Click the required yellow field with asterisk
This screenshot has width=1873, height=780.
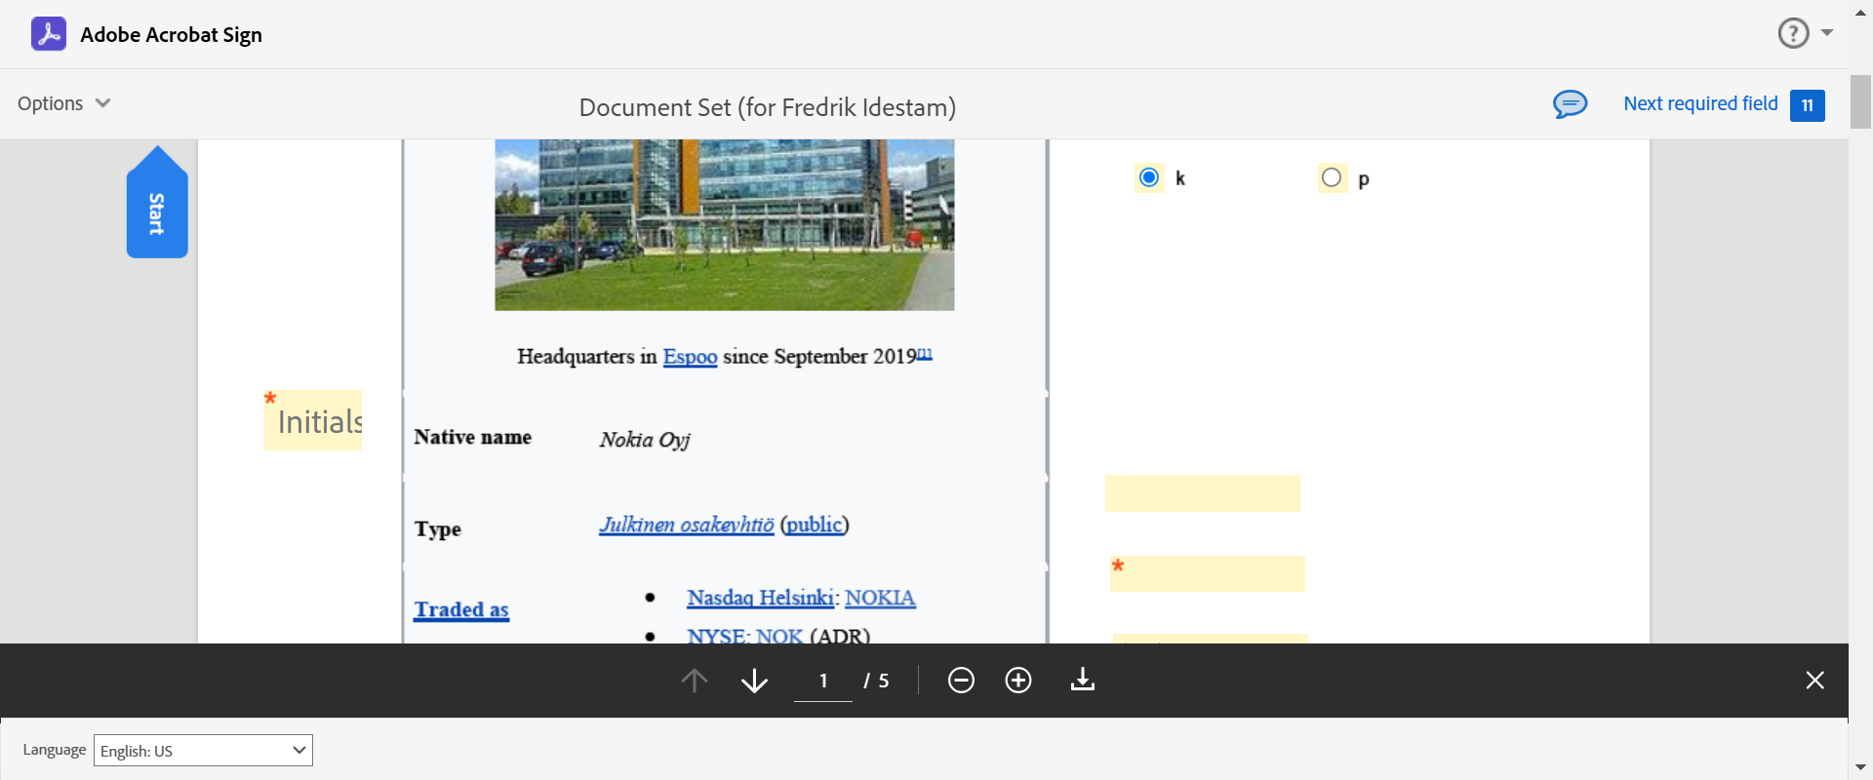pos(1208,574)
